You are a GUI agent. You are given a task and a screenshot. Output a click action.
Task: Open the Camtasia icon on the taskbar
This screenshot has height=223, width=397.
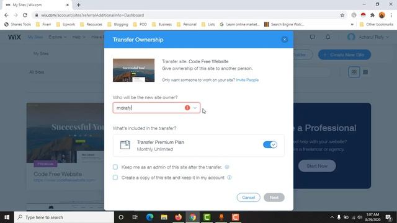[207, 217]
